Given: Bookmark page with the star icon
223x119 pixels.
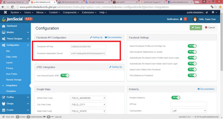Looking at the screenshot, I should [x=215, y=7].
